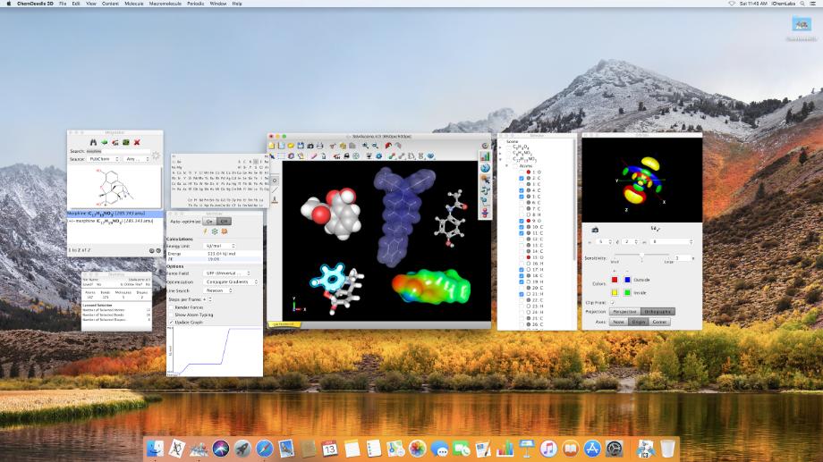Enable the Render Forces checkbox
The width and height of the screenshot is (823, 462).
coord(171,307)
